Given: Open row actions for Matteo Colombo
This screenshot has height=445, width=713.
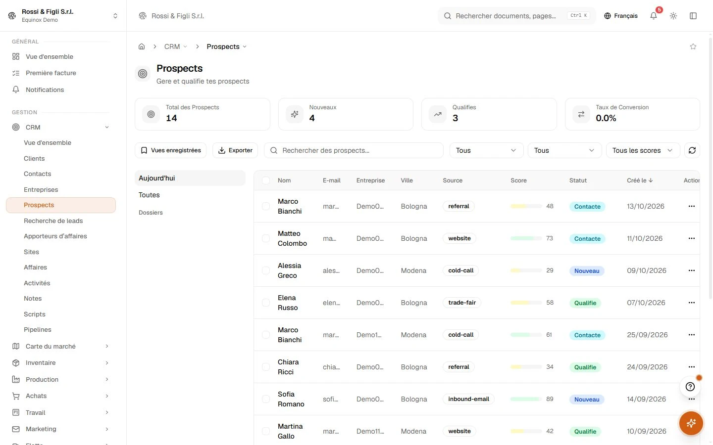Looking at the screenshot, I should [x=692, y=238].
